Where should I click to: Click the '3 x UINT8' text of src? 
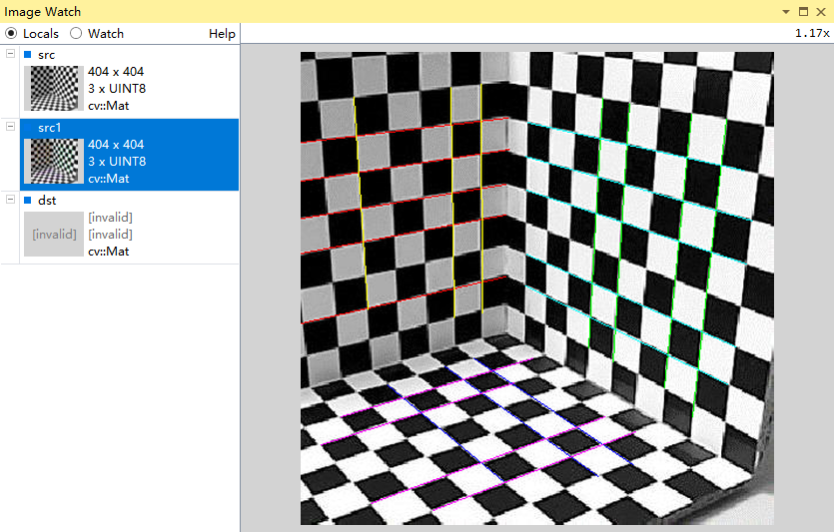[x=117, y=88]
